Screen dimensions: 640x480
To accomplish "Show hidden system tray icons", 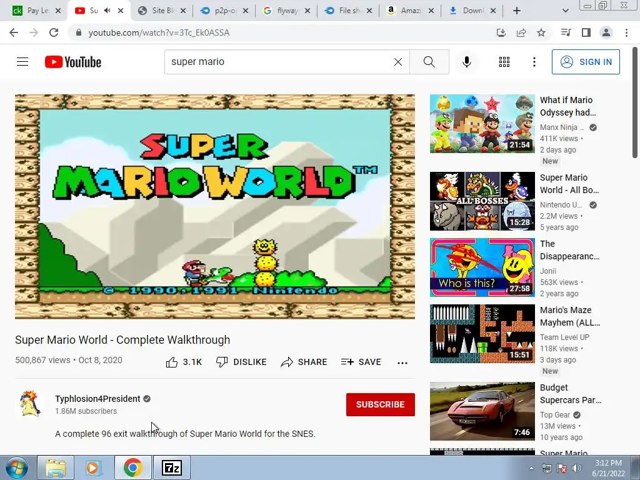I will (x=531, y=468).
